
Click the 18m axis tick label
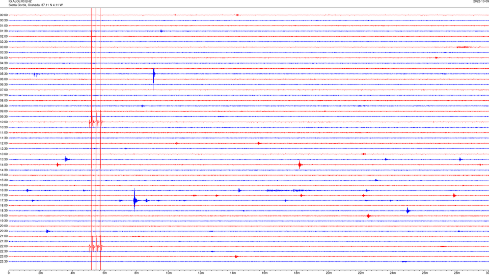(296, 273)
